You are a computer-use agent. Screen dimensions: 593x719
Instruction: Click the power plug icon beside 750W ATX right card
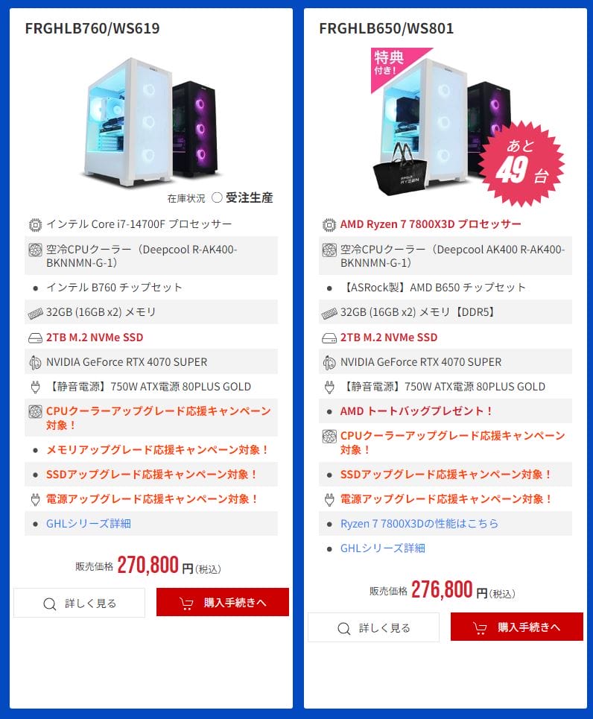click(329, 387)
